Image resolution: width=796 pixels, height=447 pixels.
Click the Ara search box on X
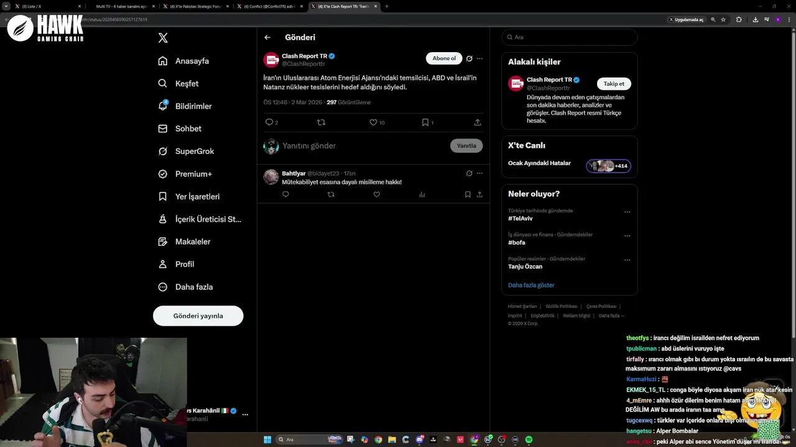570,37
